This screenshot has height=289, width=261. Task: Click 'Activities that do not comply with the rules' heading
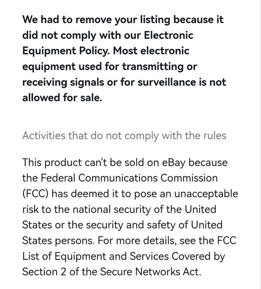(124, 136)
